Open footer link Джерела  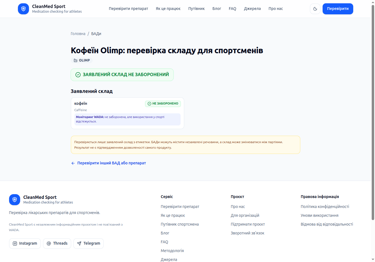pyautogui.click(x=169, y=259)
